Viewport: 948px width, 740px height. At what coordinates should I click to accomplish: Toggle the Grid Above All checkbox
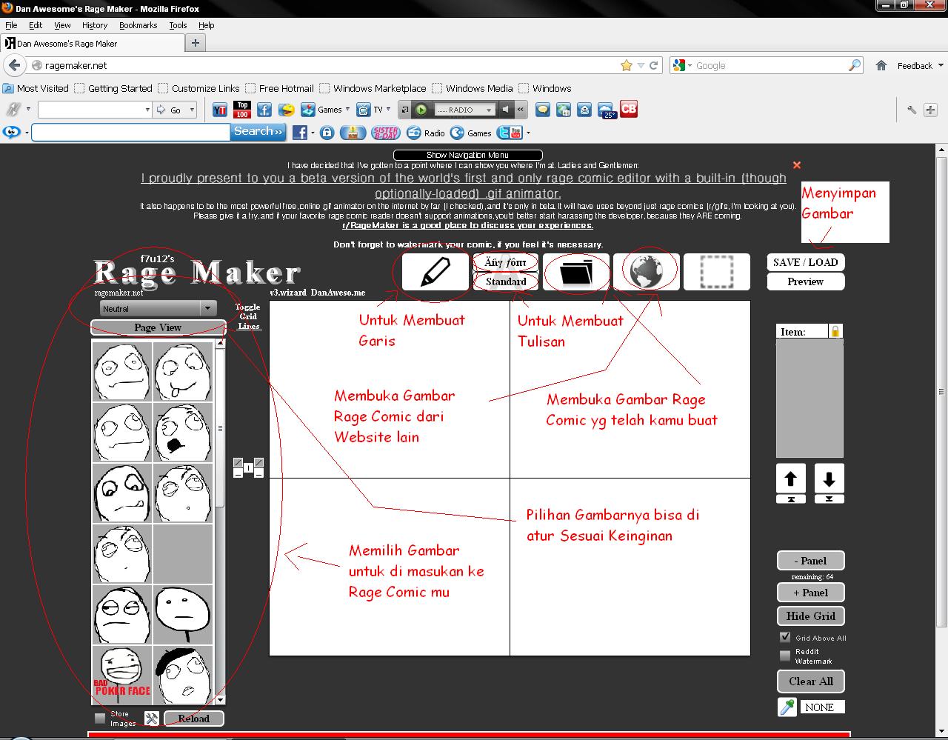tap(784, 637)
